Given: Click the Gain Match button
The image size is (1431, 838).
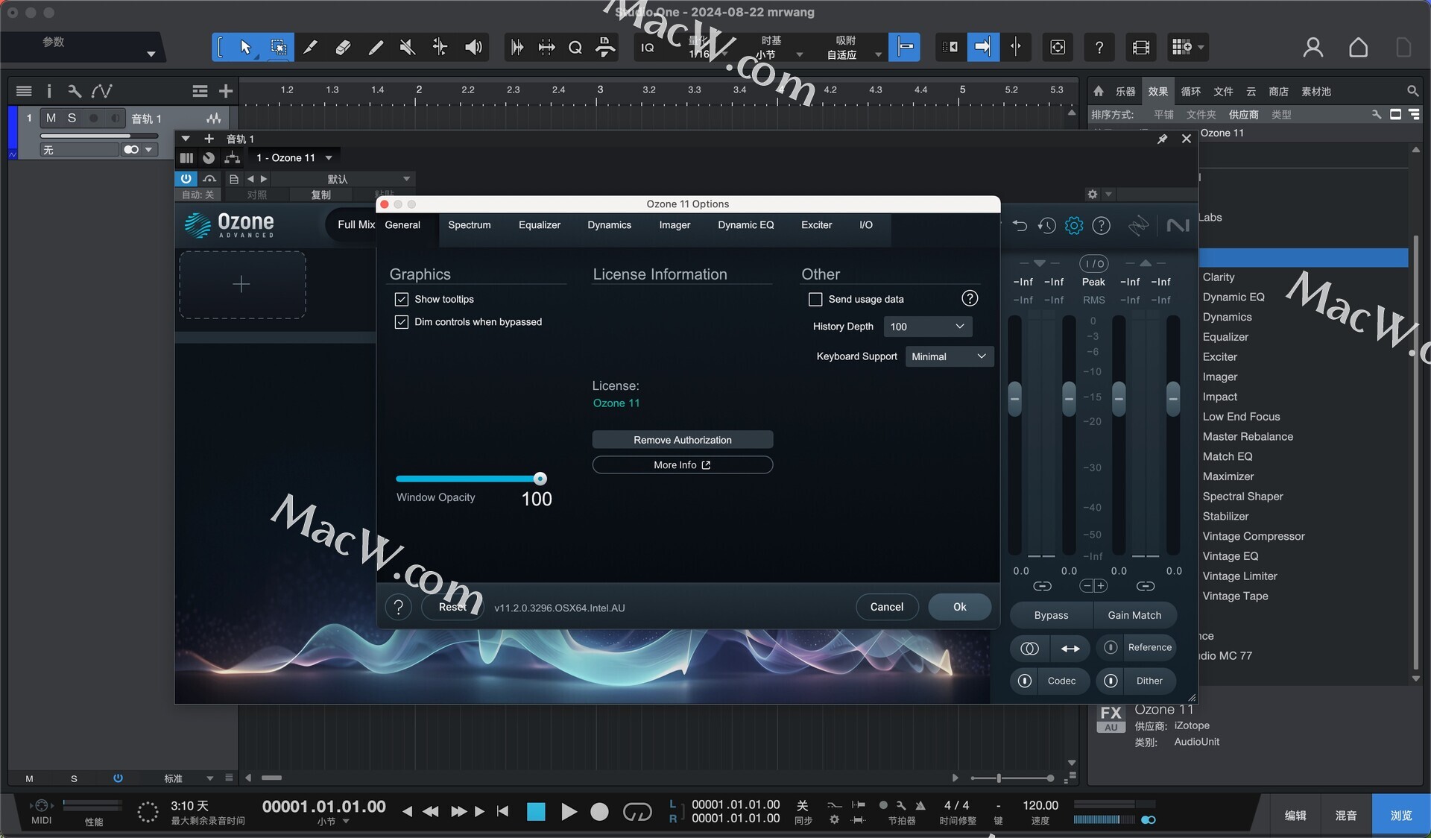Looking at the screenshot, I should pos(1134,615).
